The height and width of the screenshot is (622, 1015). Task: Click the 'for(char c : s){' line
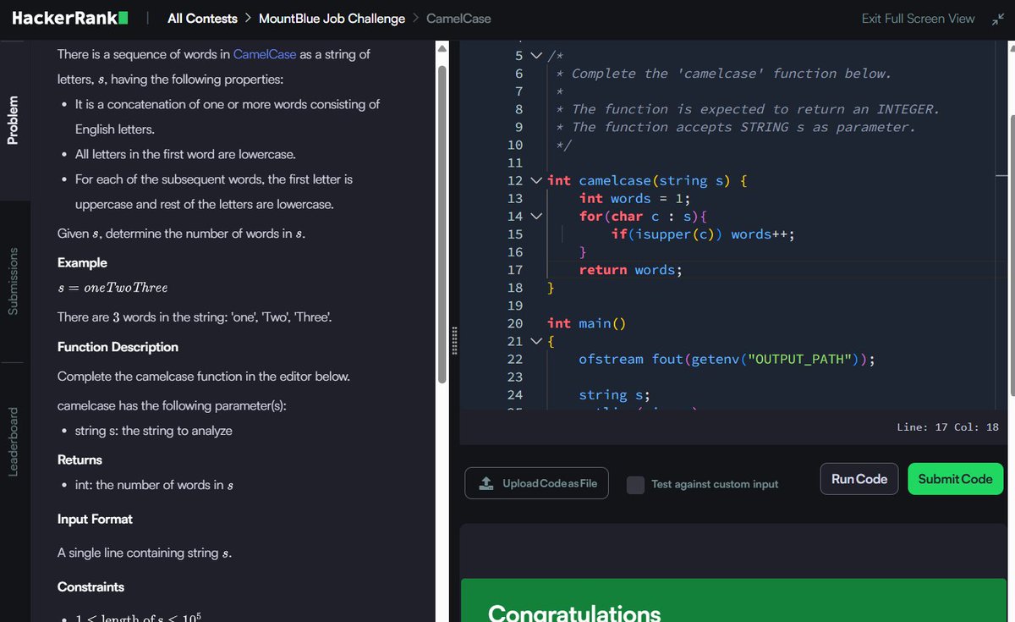tap(642, 217)
